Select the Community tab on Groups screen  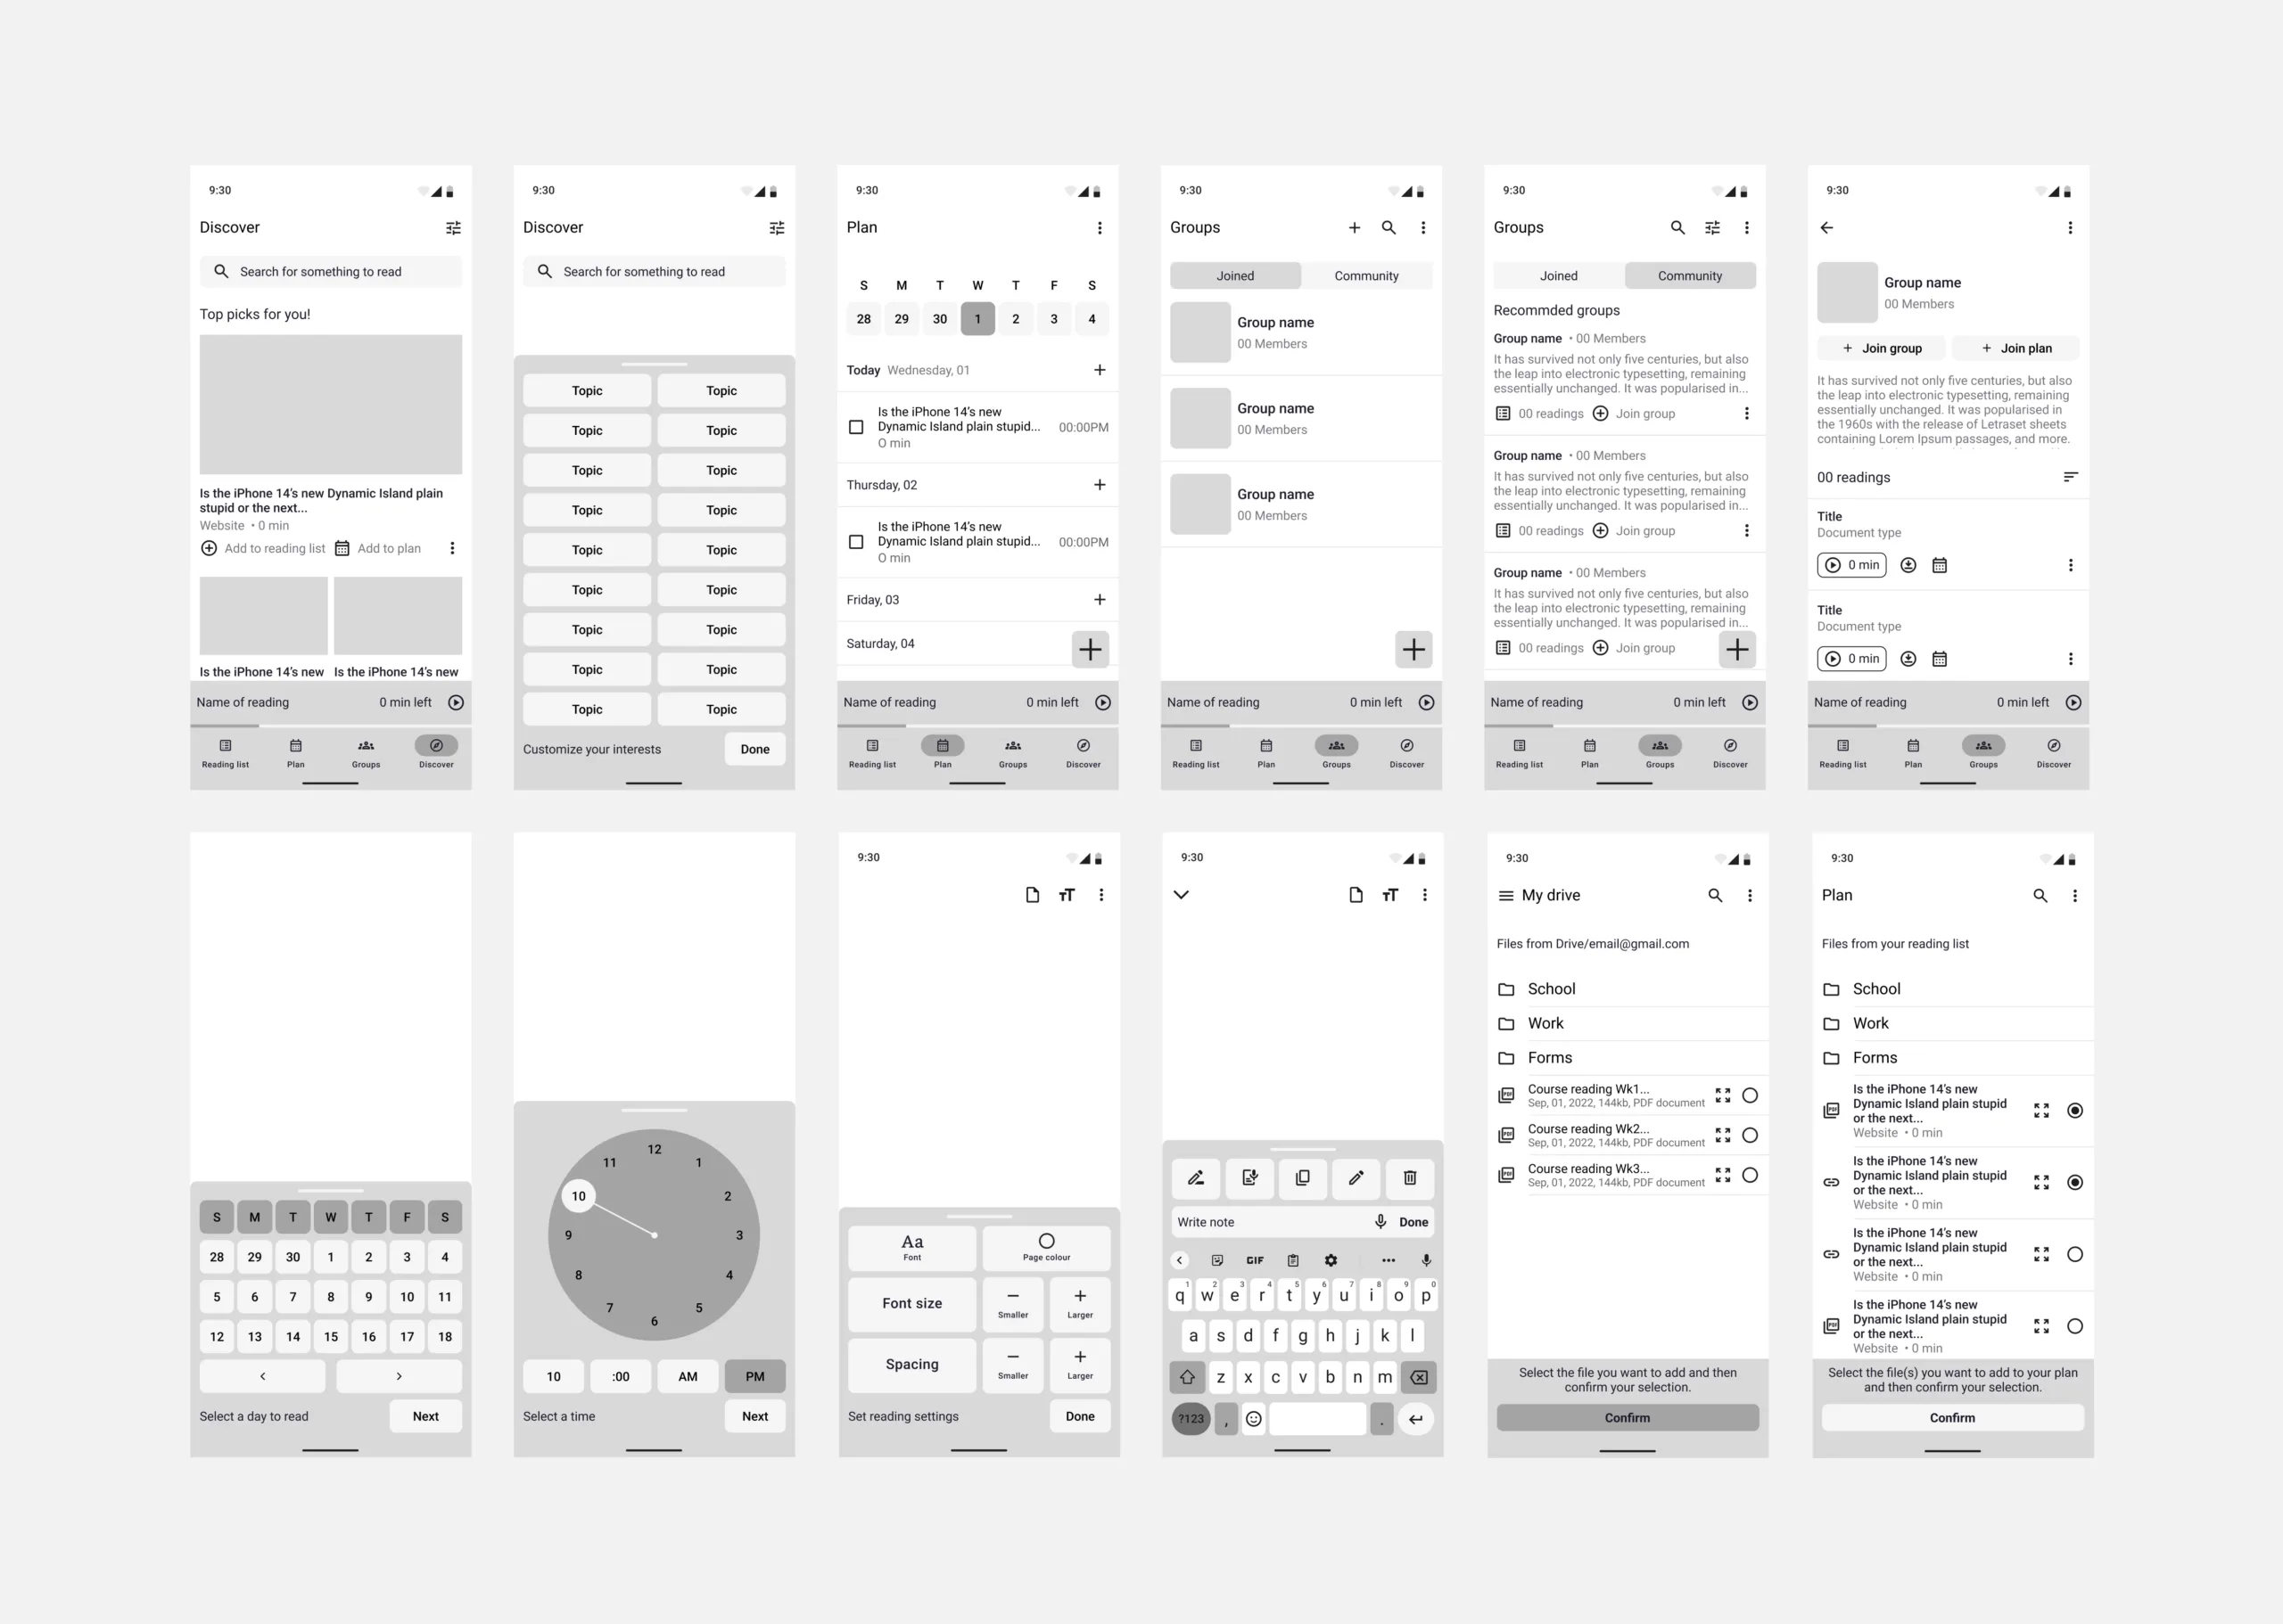pyautogui.click(x=1364, y=275)
